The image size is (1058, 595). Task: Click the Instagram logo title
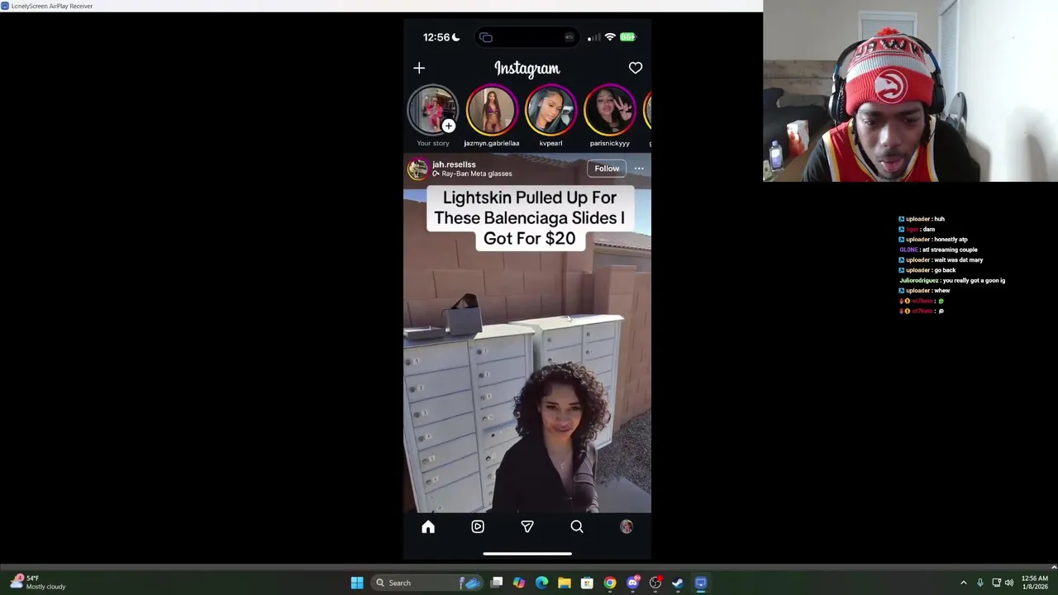tap(527, 69)
